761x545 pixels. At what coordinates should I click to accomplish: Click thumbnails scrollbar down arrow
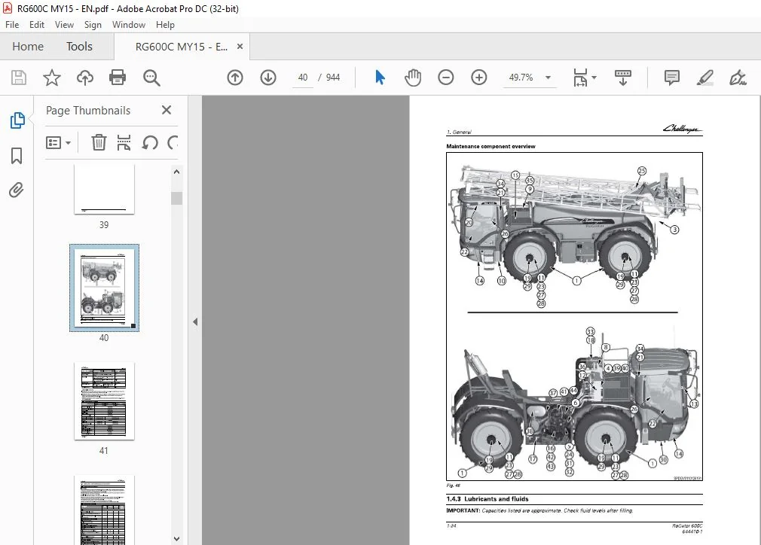pos(176,539)
